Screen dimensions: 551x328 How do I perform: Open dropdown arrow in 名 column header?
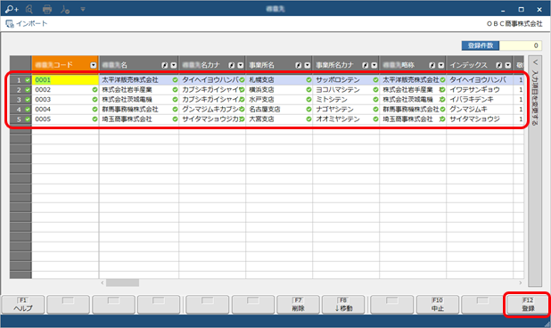point(174,65)
